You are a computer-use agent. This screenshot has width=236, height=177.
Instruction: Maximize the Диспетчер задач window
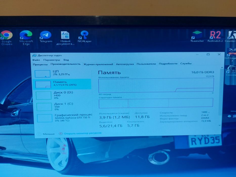pyautogui.click(x=208, y=54)
